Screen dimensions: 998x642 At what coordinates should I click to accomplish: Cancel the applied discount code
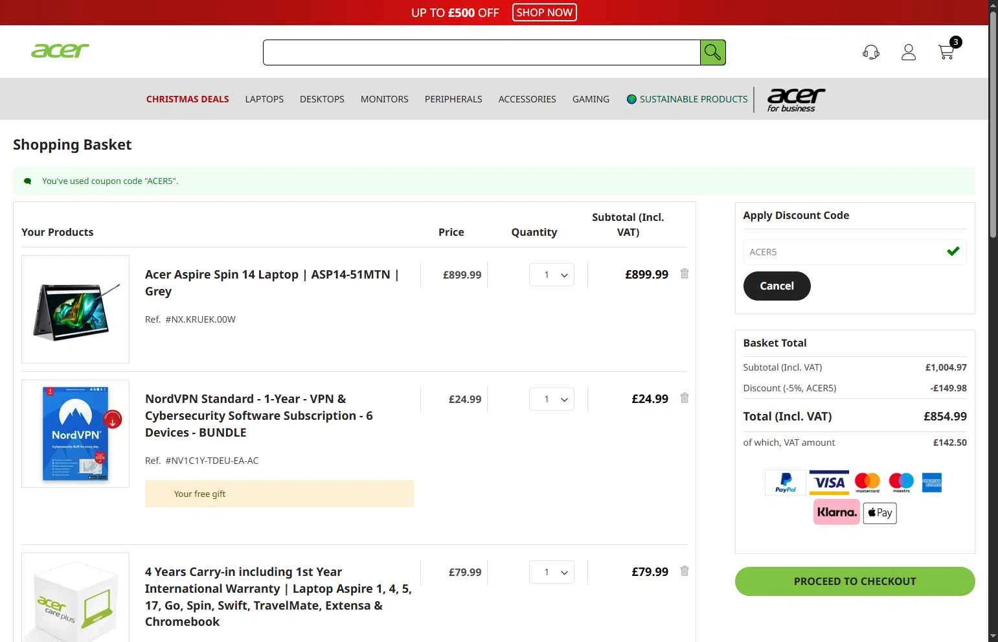[777, 286]
